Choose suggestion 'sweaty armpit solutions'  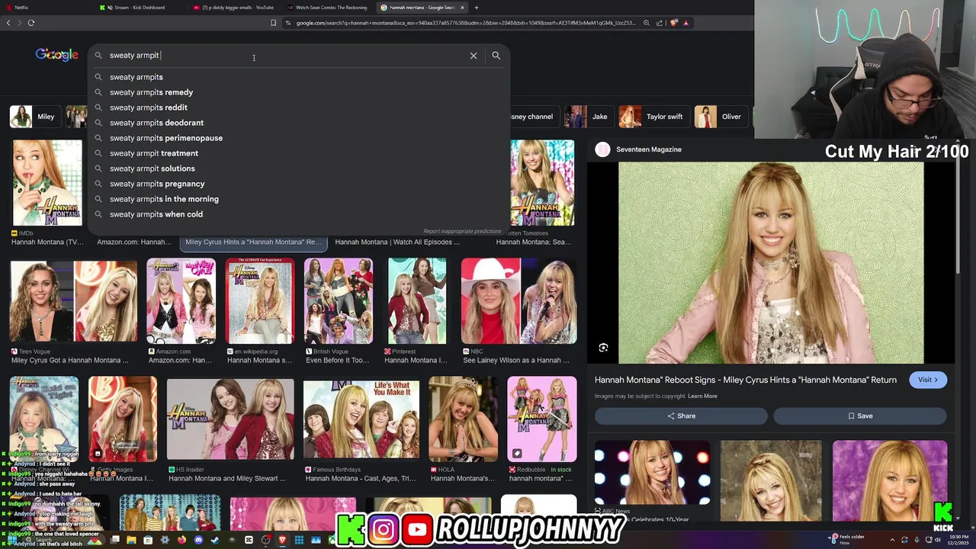(299, 169)
